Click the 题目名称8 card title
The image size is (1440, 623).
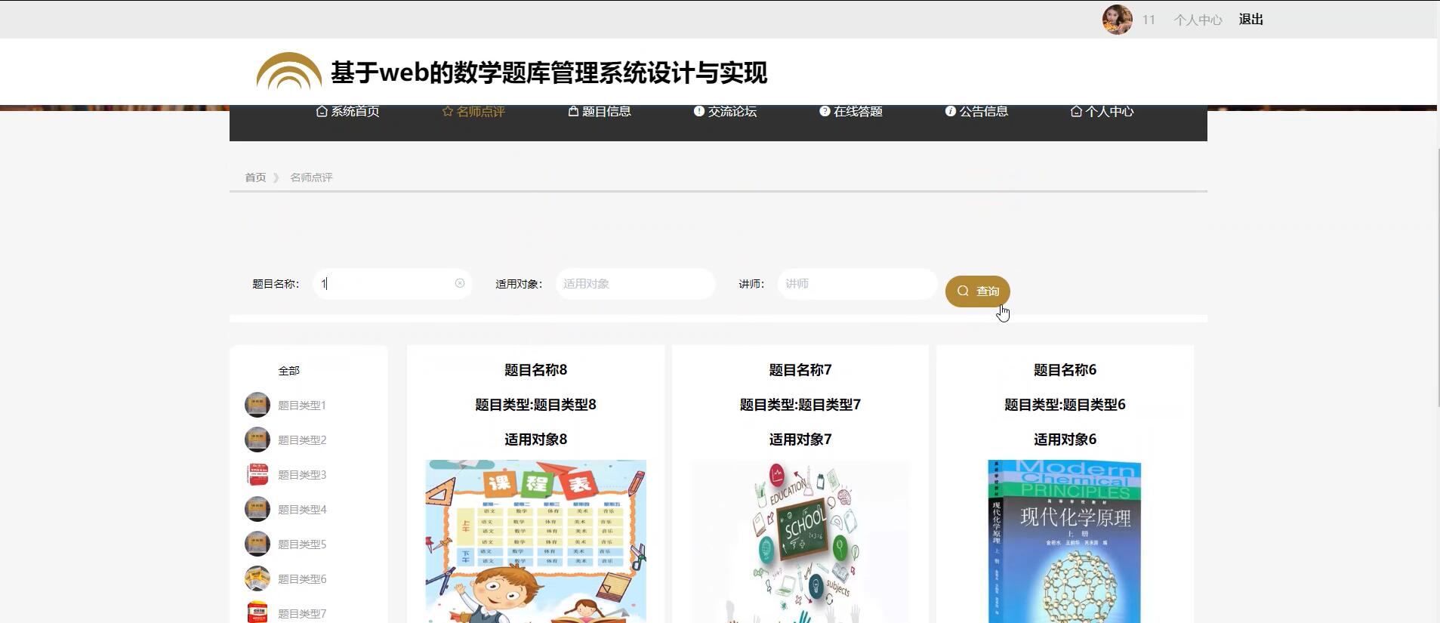point(536,370)
